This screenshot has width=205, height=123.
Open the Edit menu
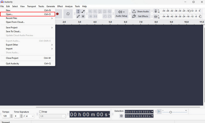(8, 6)
